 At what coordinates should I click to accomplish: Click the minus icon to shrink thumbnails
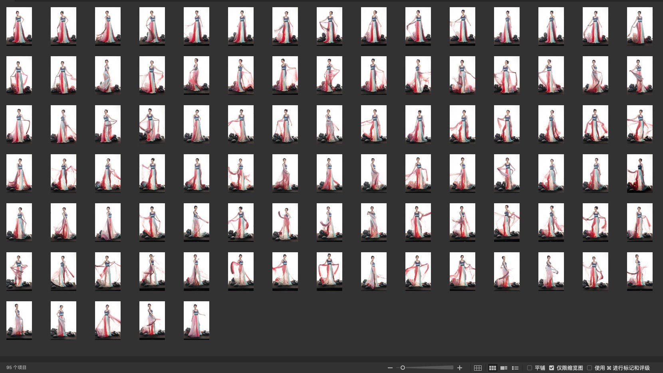coord(390,368)
